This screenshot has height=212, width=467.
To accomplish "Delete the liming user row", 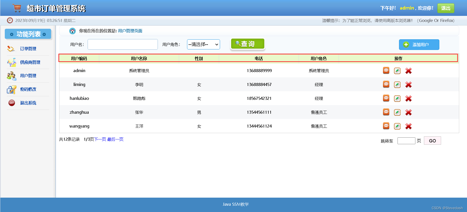I will click(408, 85).
